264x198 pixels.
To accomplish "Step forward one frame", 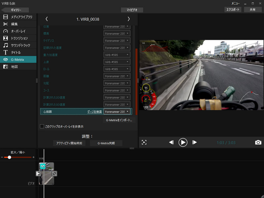I will click(x=194, y=142).
